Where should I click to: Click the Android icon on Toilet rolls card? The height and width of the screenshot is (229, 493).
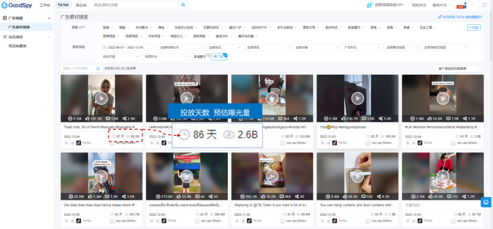[x=67, y=143]
